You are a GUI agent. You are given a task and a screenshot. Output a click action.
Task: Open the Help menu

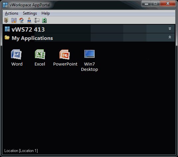[45, 13]
